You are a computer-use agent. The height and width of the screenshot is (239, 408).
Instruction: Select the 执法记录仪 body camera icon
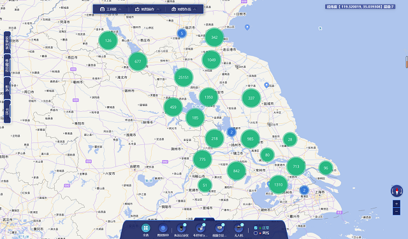tap(181, 228)
